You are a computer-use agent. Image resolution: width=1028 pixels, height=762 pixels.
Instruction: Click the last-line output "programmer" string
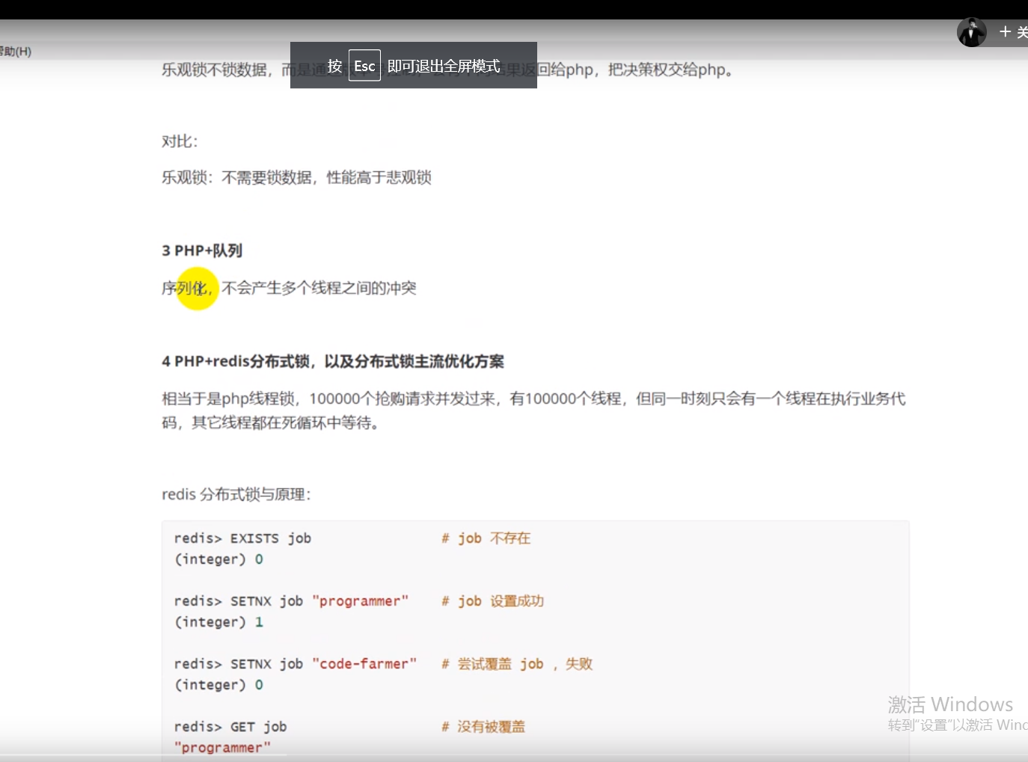tap(222, 748)
